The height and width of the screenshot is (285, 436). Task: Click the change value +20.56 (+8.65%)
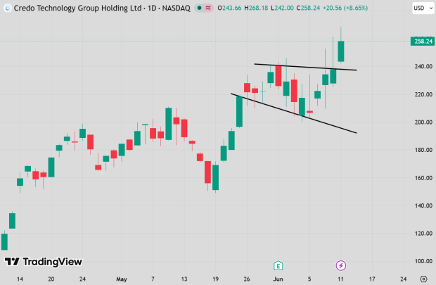(x=345, y=8)
